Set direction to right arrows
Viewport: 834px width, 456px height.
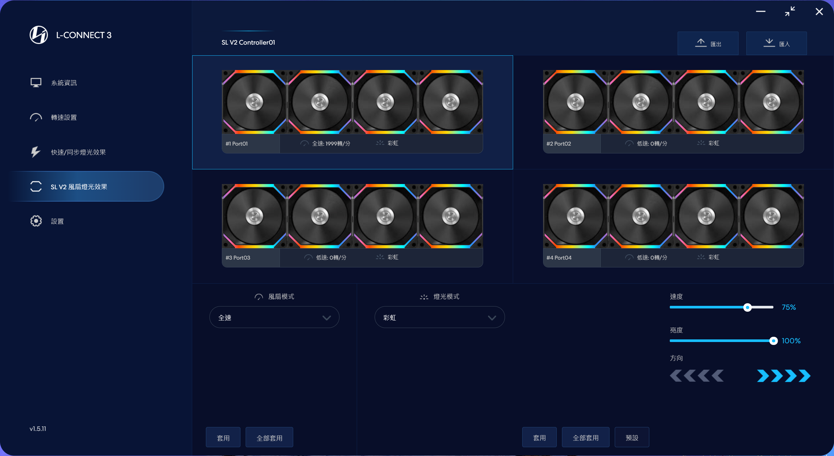[x=784, y=376]
